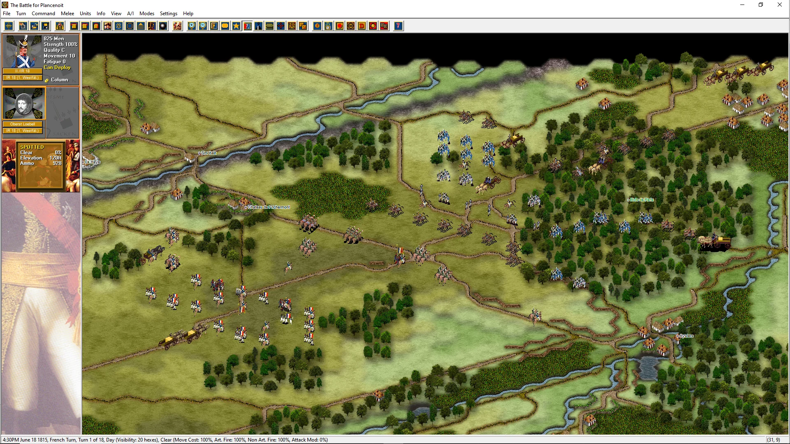
Task: Click the red question mark help icon
Action: [398, 26]
